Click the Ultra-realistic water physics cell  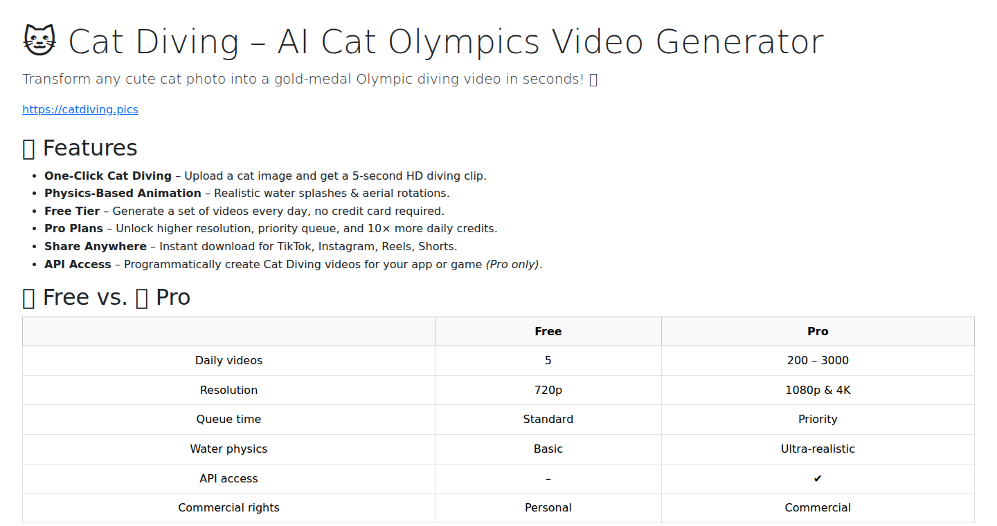[x=818, y=449]
